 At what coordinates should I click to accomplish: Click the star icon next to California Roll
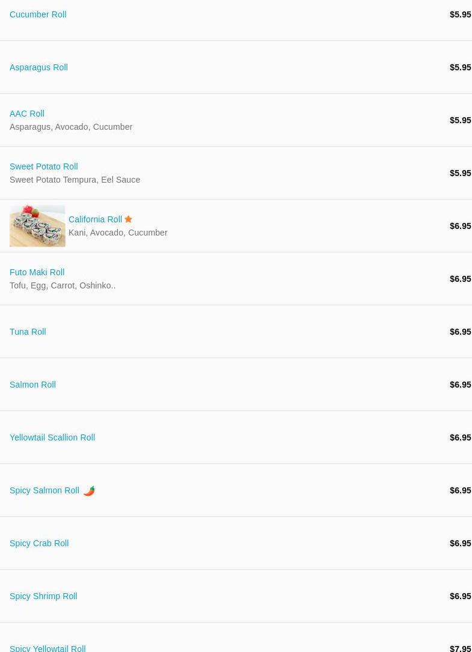click(128, 219)
